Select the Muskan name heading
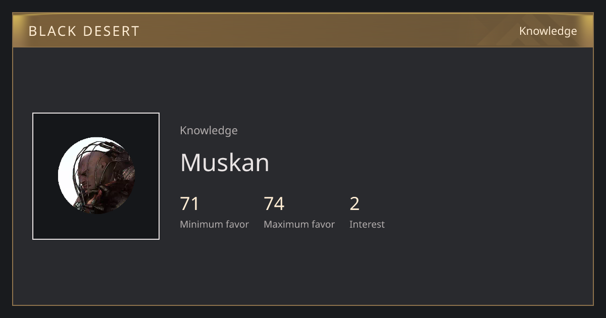 (225, 163)
